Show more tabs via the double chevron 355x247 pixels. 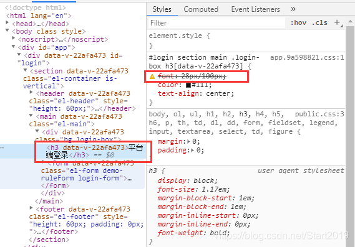pyautogui.click(x=293, y=9)
